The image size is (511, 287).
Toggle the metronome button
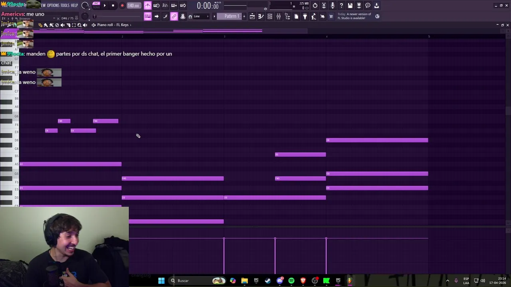point(148,6)
